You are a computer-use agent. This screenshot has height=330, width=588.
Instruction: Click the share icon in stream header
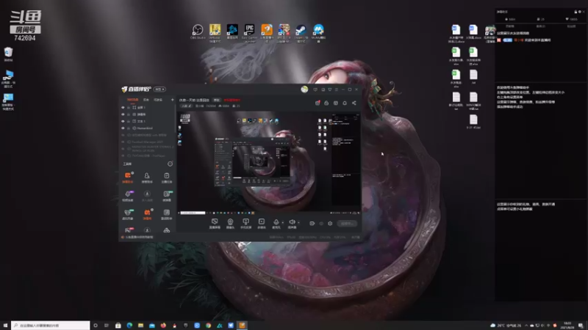(354, 103)
